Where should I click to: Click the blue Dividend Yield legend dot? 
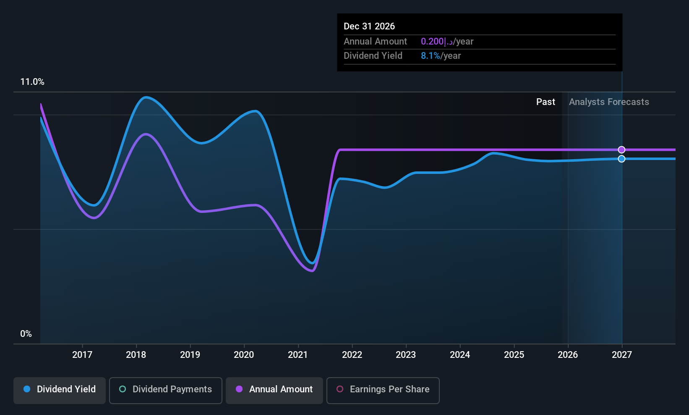pos(27,389)
